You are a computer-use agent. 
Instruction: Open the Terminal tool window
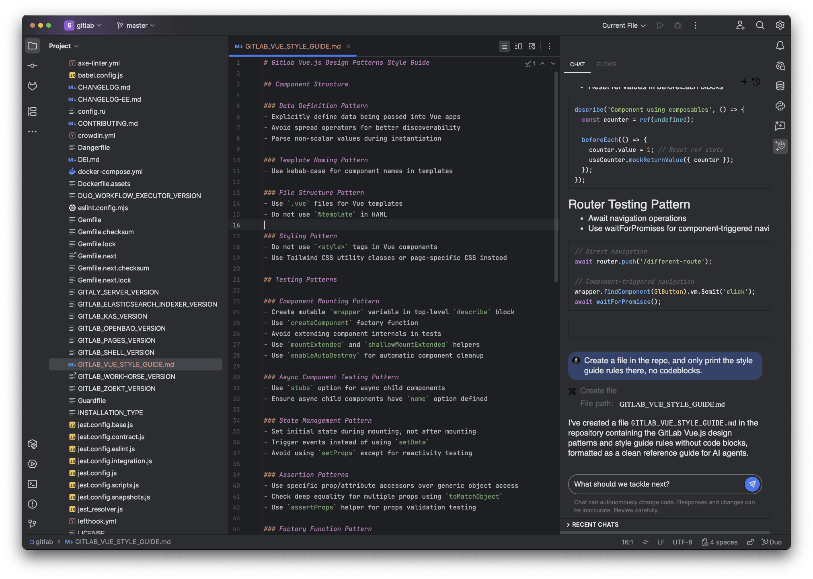(33, 484)
